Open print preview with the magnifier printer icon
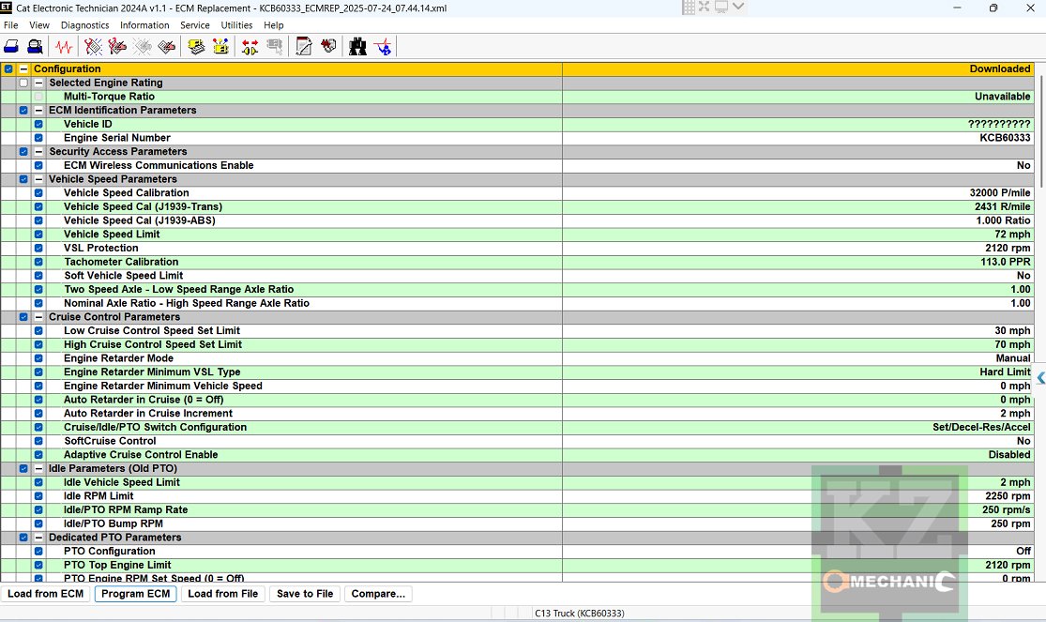The width and height of the screenshot is (1046, 622). 35,46
